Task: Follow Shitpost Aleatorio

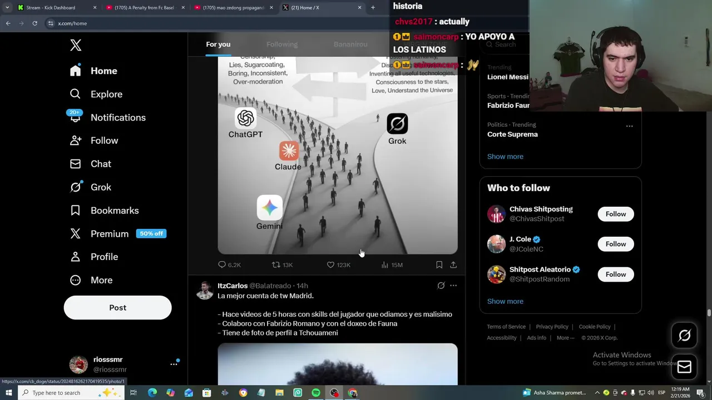Action: pos(615,274)
